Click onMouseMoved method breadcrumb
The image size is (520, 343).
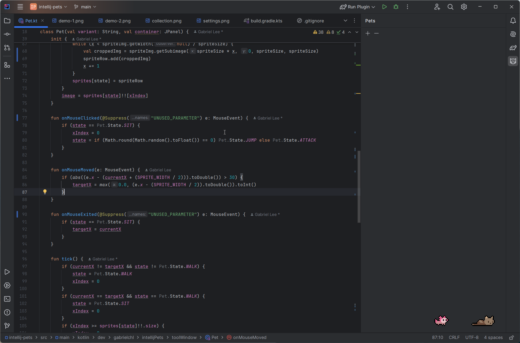247,338
